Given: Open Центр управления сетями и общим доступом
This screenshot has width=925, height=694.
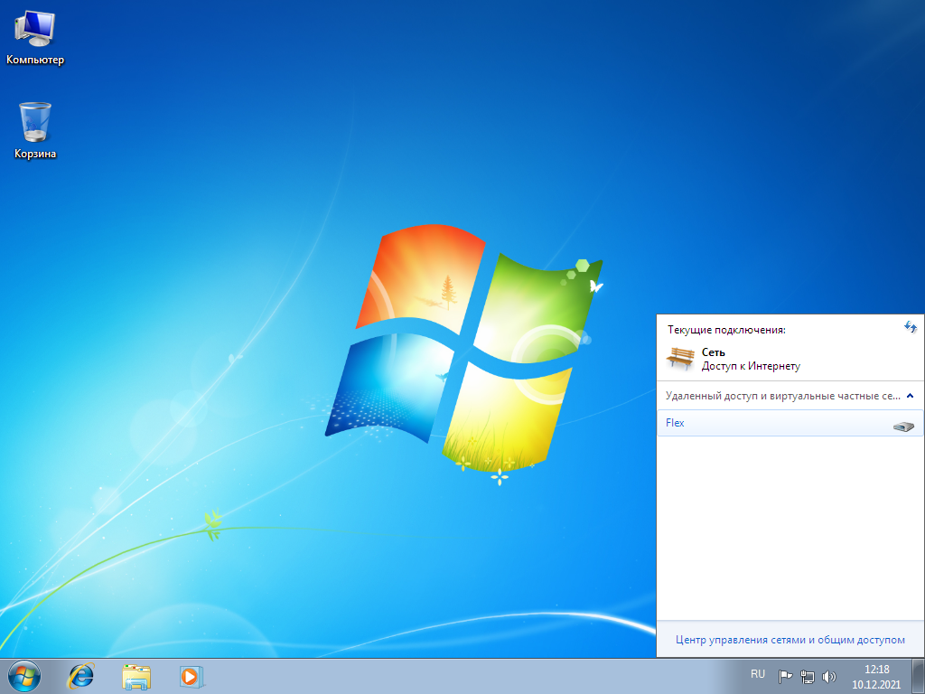Looking at the screenshot, I should click(x=790, y=640).
